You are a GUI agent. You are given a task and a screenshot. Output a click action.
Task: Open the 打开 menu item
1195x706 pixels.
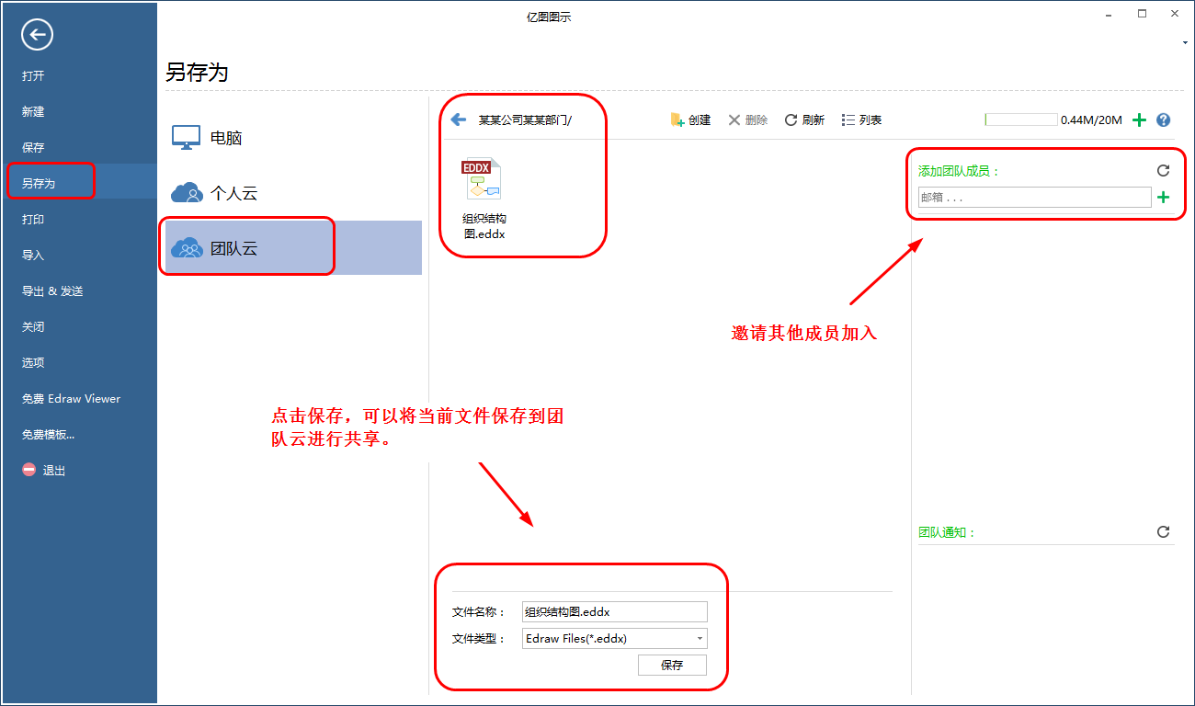(x=33, y=75)
